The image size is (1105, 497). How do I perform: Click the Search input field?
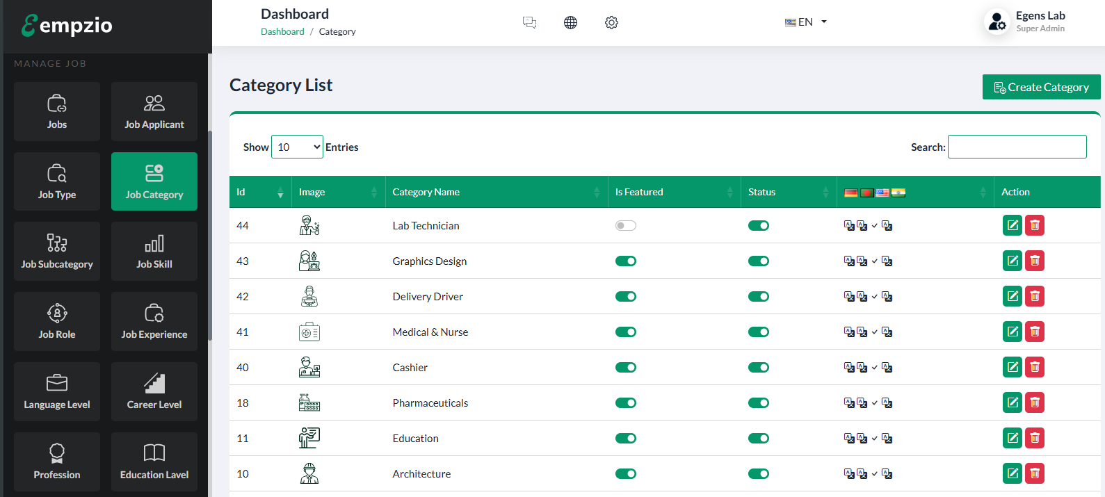[x=1017, y=147]
